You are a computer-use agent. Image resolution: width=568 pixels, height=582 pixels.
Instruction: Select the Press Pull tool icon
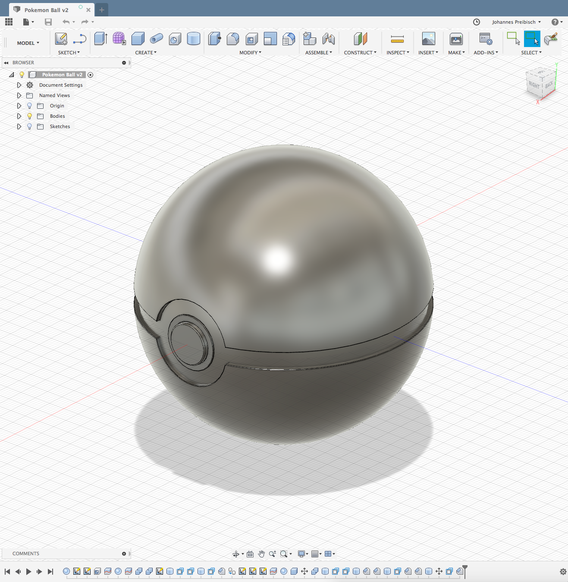tap(214, 39)
